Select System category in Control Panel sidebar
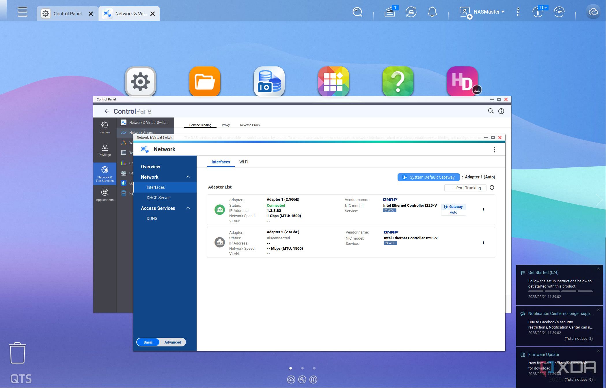606x388 pixels. (105, 127)
